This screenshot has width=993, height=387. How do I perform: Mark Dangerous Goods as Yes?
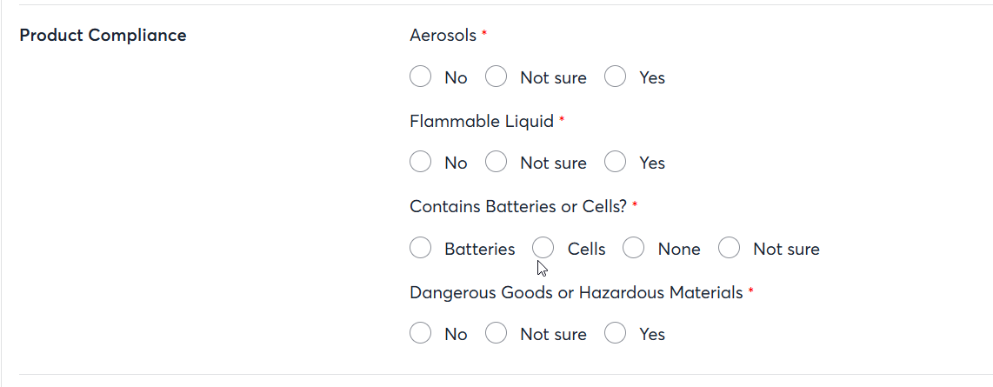(616, 334)
